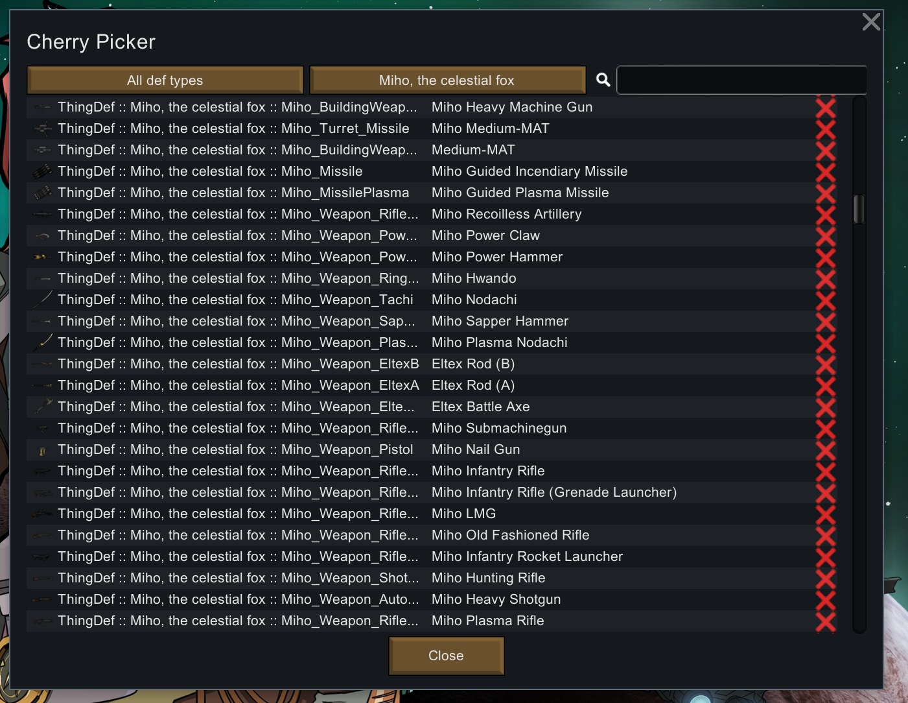Viewport: 908px width, 703px height.
Task: Remove Miho Guided Plasma Missile via red X
Action: 825,193
